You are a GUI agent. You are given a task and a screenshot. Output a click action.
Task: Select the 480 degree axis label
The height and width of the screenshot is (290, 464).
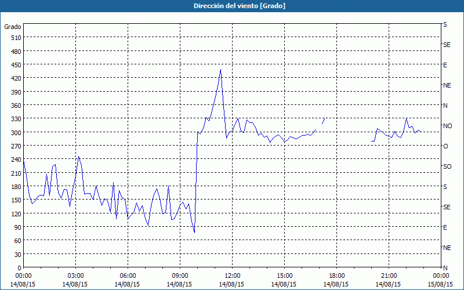click(x=16, y=52)
